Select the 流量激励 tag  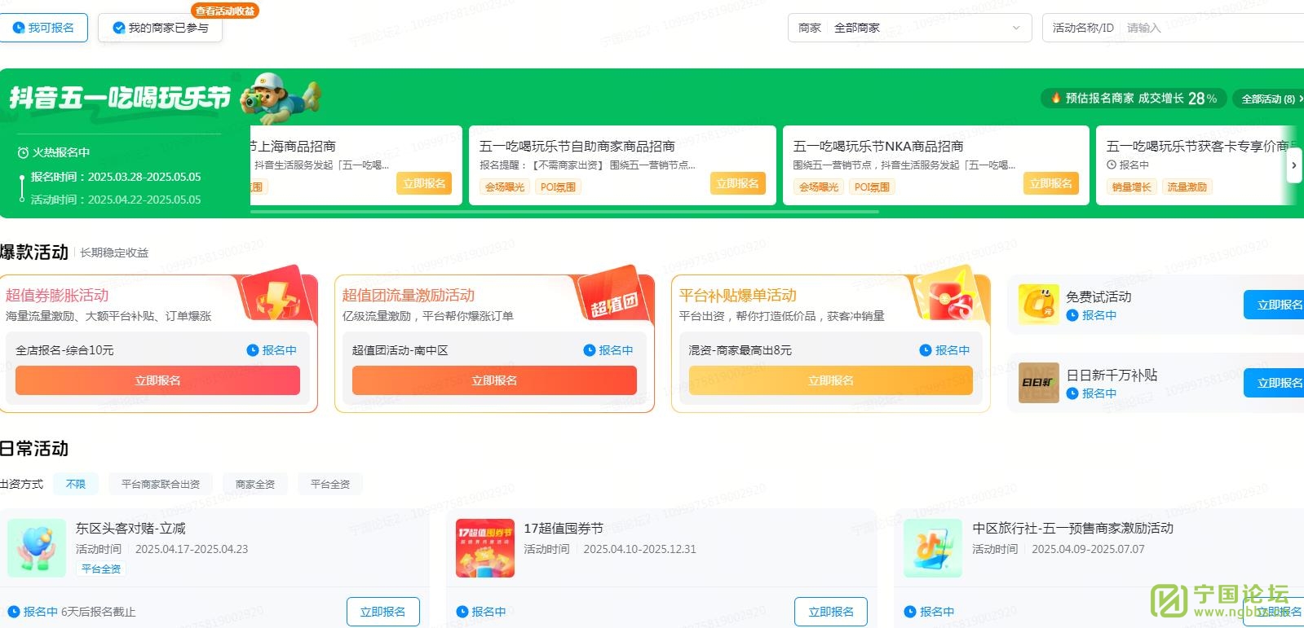coord(1187,187)
